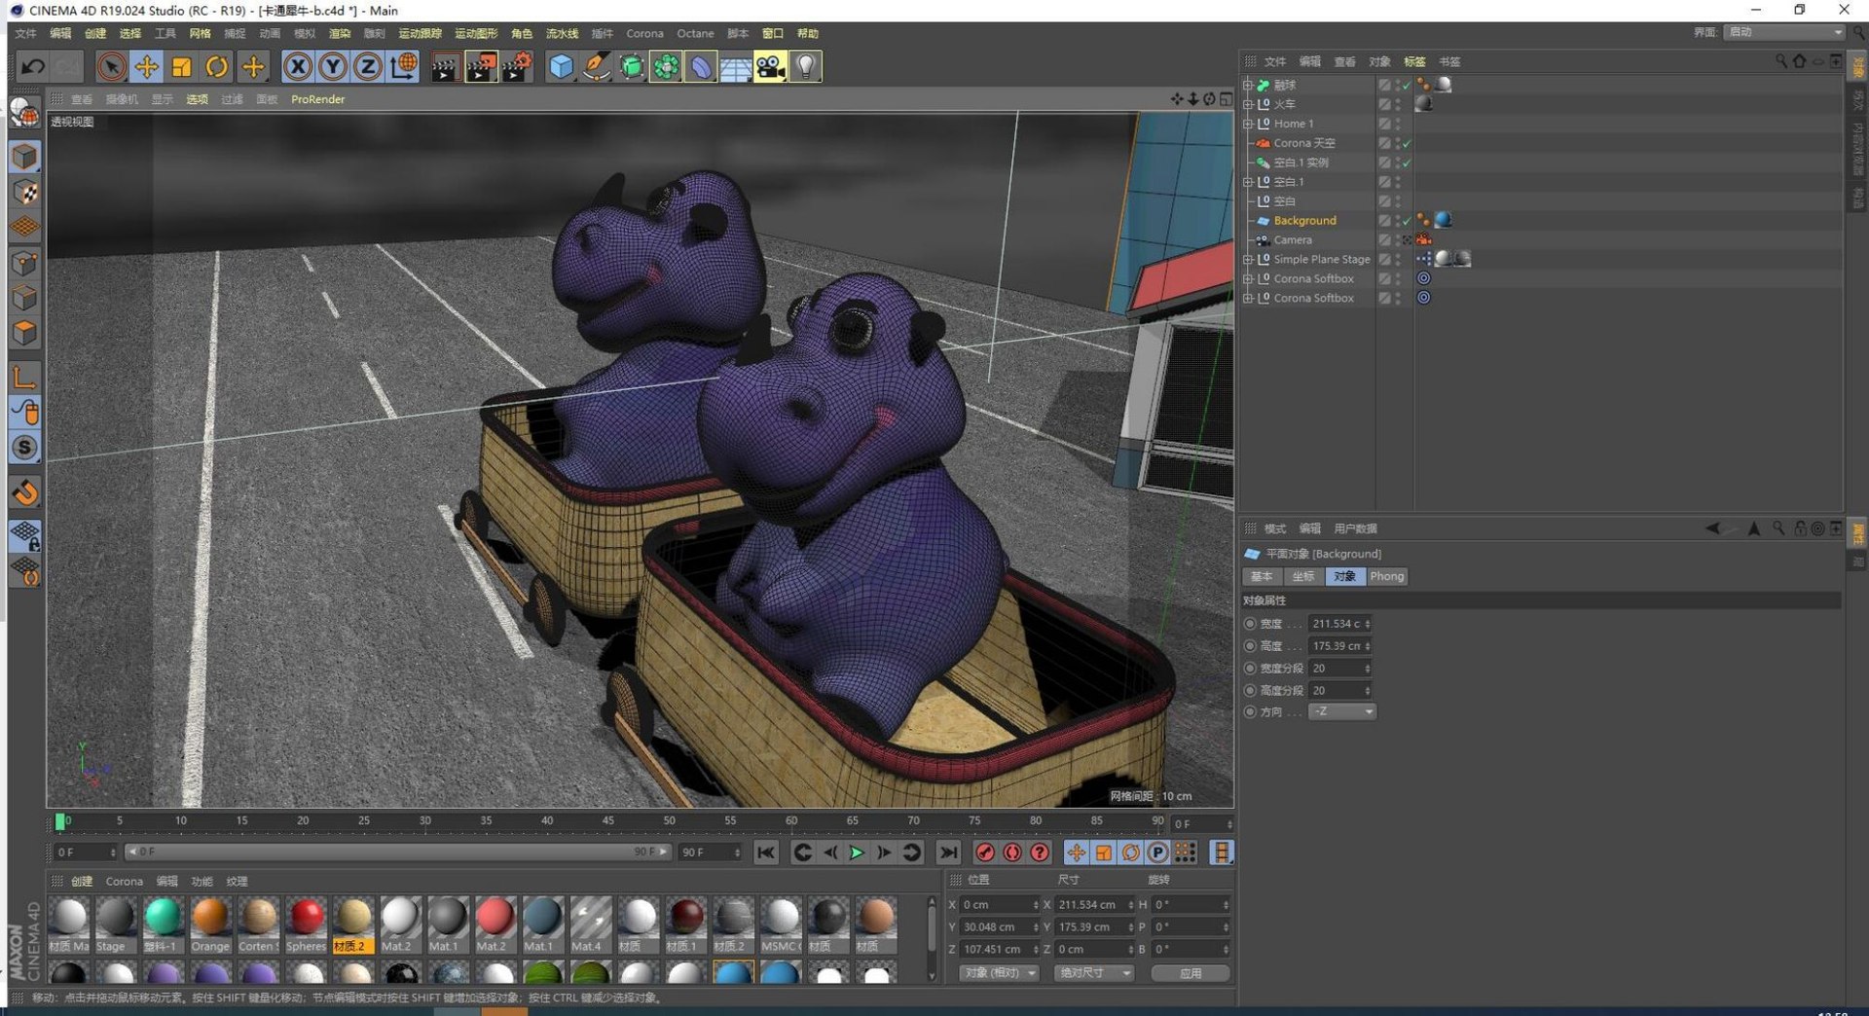Click the Spline pen tool icon
This screenshot has width=1869, height=1016.
pos(596,66)
